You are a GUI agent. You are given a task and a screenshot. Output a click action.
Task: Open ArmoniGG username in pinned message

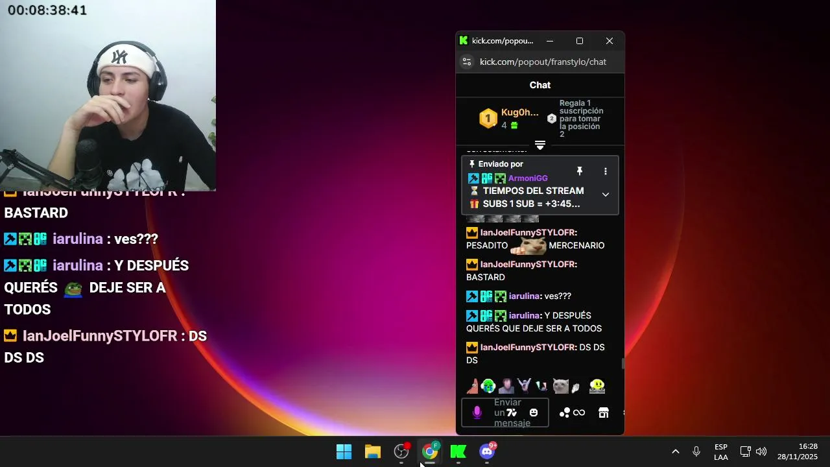(528, 178)
